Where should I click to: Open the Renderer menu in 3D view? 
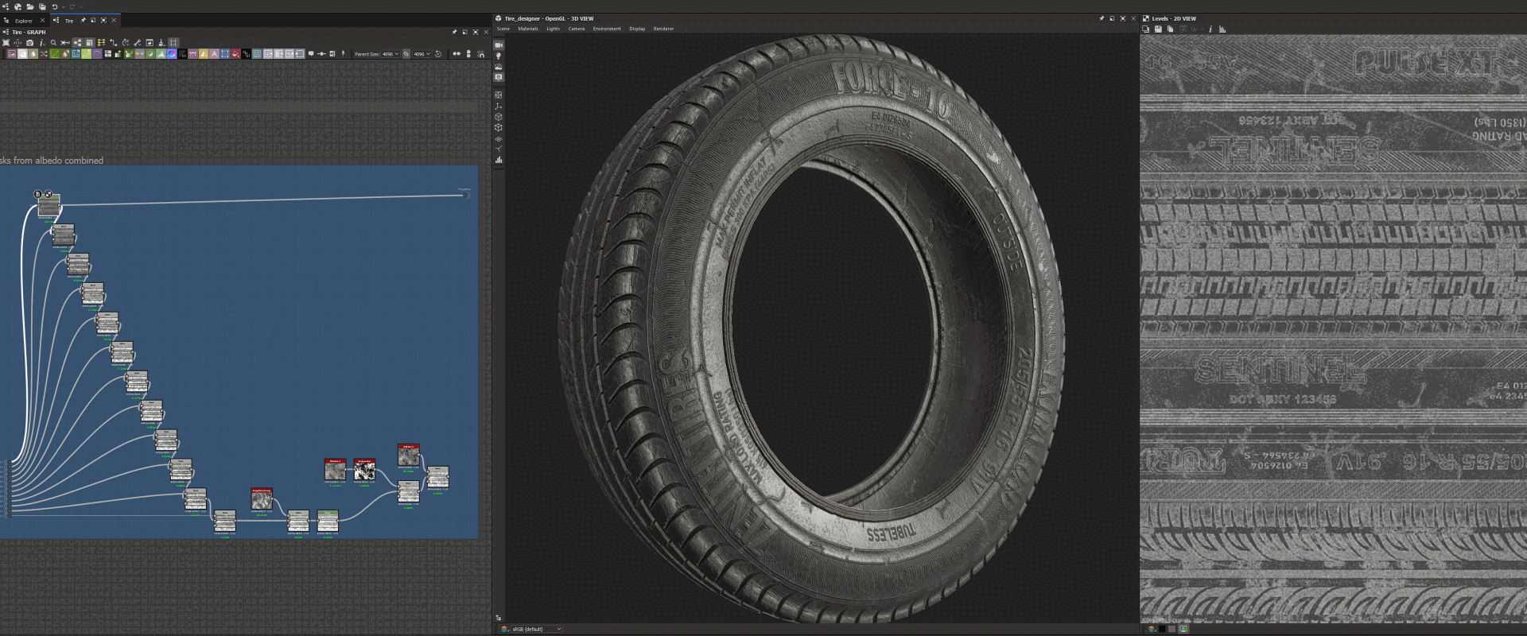tap(663, 29)
